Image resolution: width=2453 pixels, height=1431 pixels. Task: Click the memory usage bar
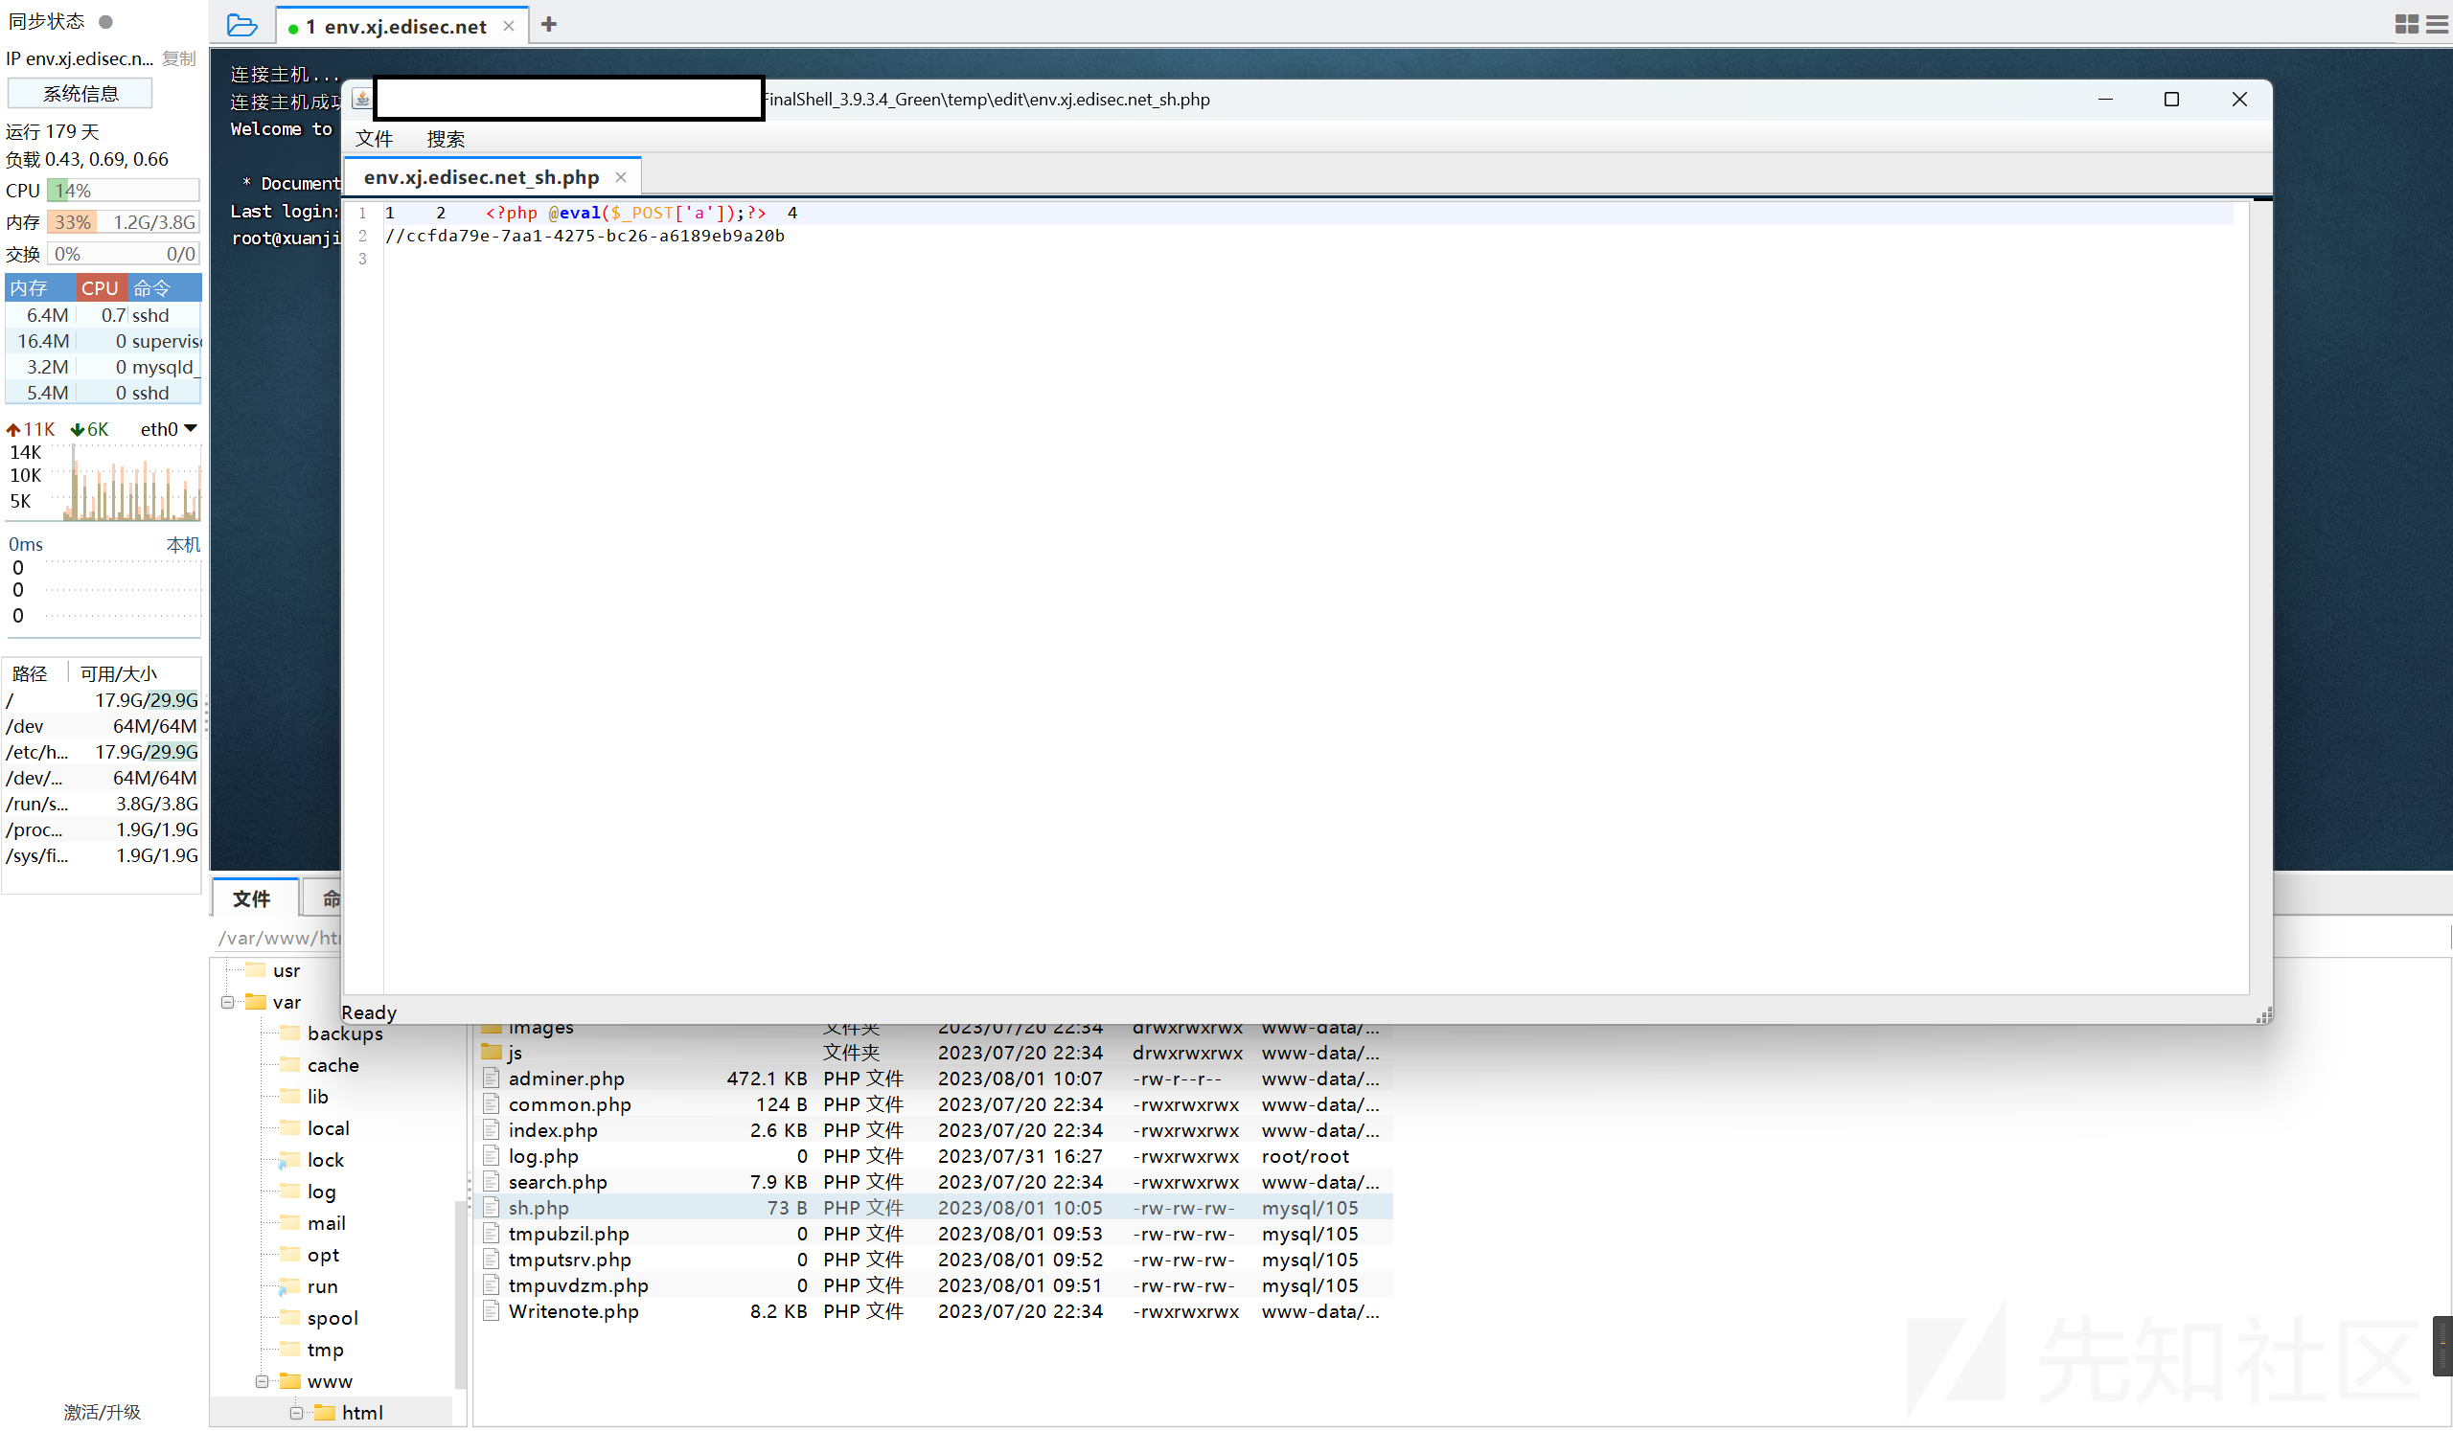pyautogui.click(x=124, y=222)
